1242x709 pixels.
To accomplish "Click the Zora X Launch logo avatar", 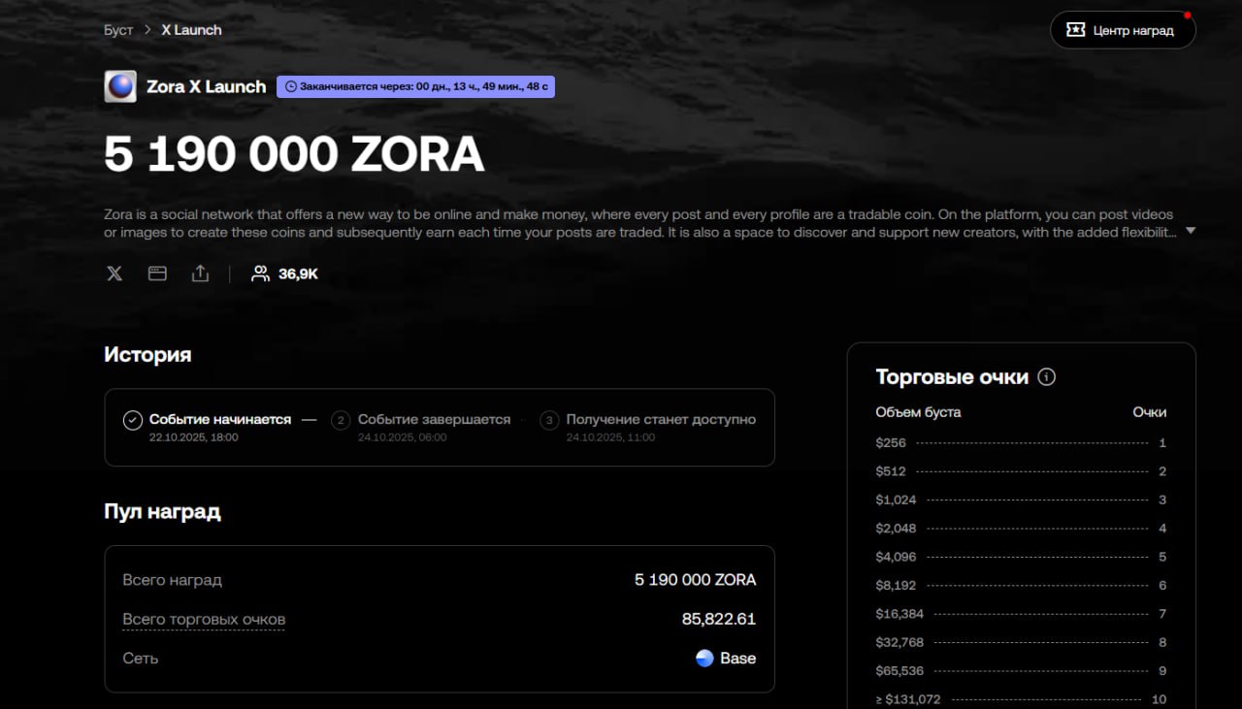I will 120,86.
